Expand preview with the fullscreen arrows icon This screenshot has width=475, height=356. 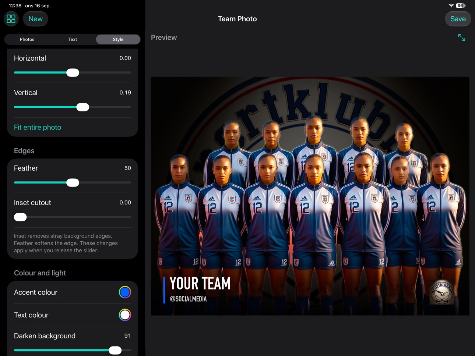point(462,38)
